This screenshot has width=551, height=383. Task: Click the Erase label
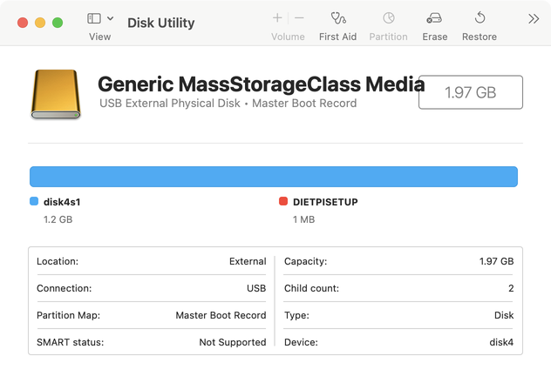coord(435,37)
